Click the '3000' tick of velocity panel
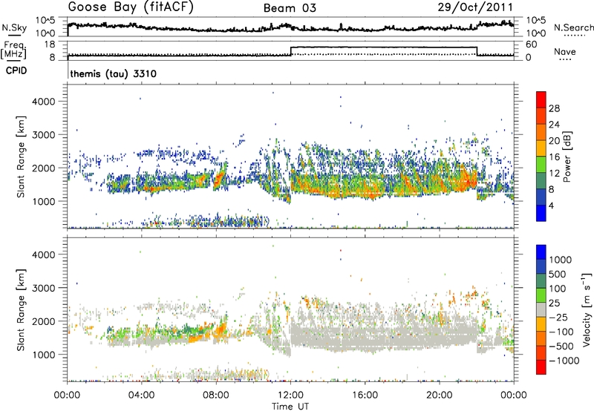The height and width of the screenshot is (411, 594). point(44,288)
